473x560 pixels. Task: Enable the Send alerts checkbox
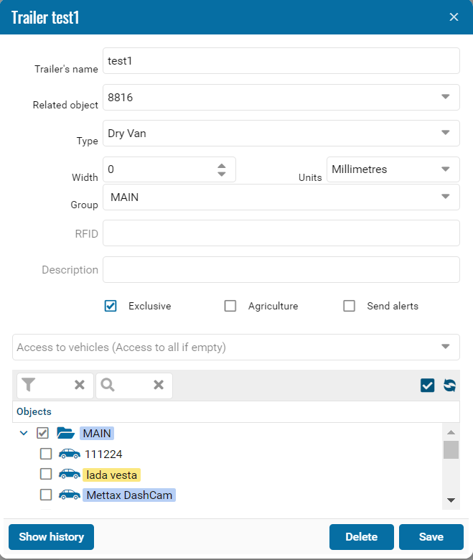[x=350, y=306]
